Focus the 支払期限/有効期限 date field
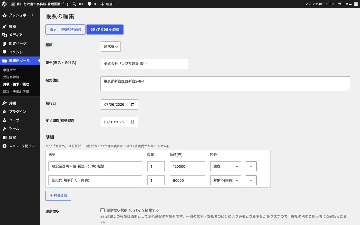Image resolution: width=360 pixels, height=225 pixels. point(119,122)
